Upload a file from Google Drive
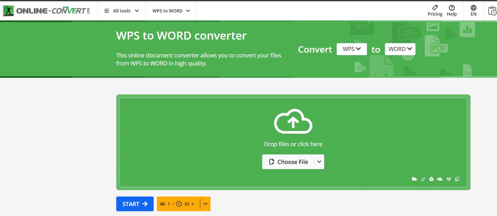497x216 pixels. [x=431, y=179]
